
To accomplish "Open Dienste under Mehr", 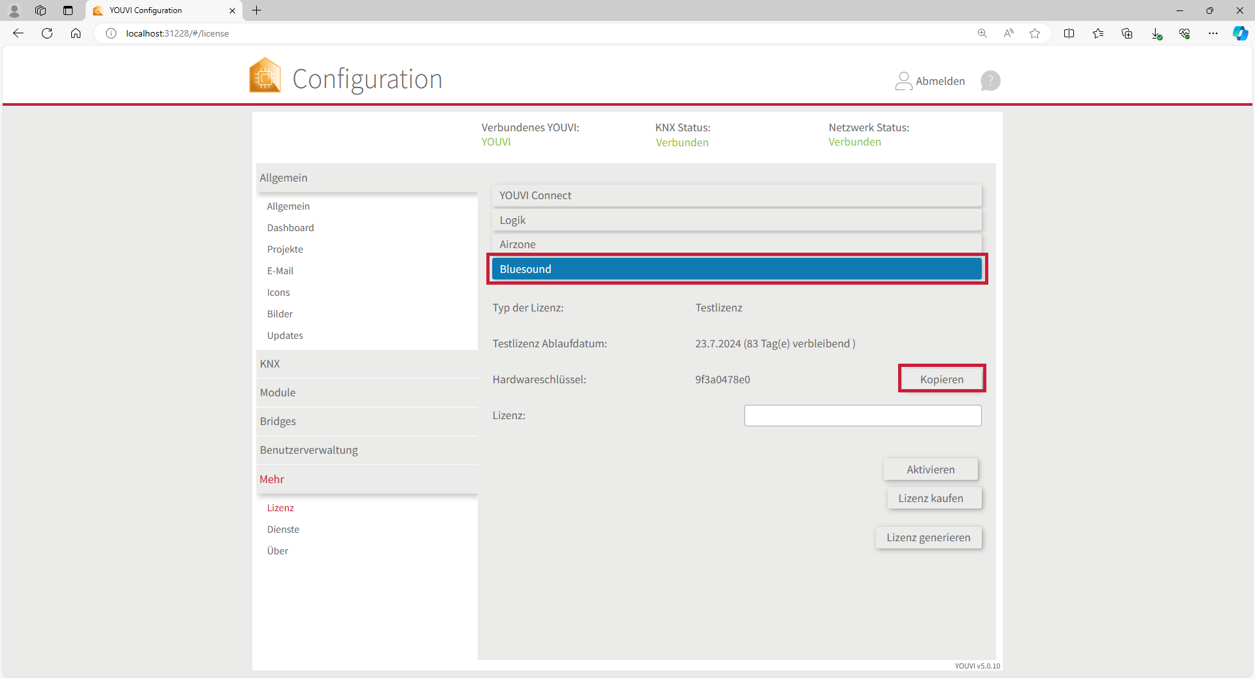I will point(283,529).
